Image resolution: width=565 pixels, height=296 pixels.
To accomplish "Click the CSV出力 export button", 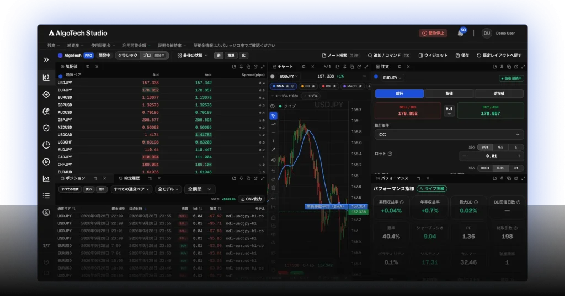I will point(251,199).
